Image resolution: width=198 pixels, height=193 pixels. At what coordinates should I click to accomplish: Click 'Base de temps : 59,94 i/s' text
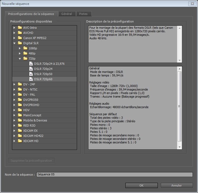point(107,75)
